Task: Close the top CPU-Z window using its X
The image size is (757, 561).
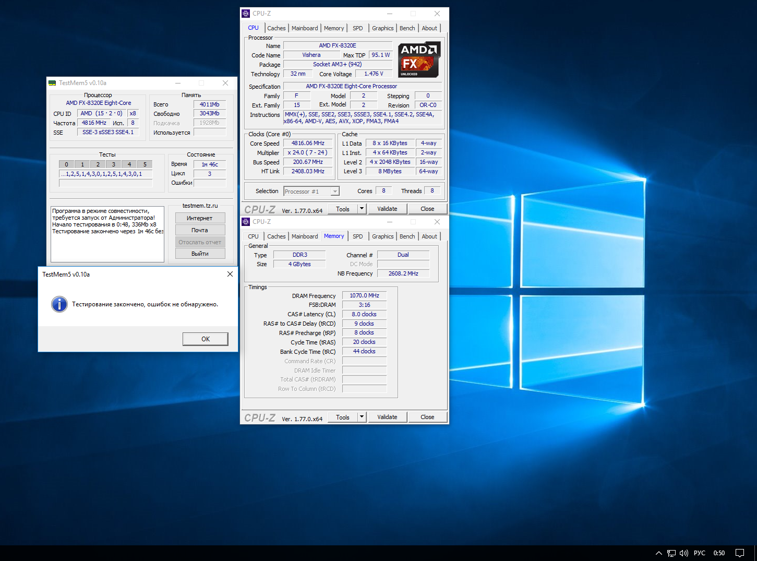Action: click(x=437, y=14)
